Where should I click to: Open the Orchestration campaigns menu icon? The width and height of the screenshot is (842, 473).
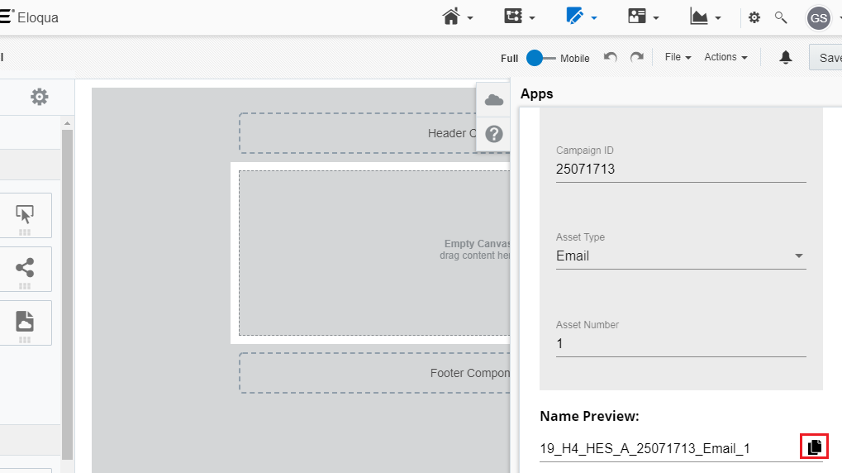513,17
